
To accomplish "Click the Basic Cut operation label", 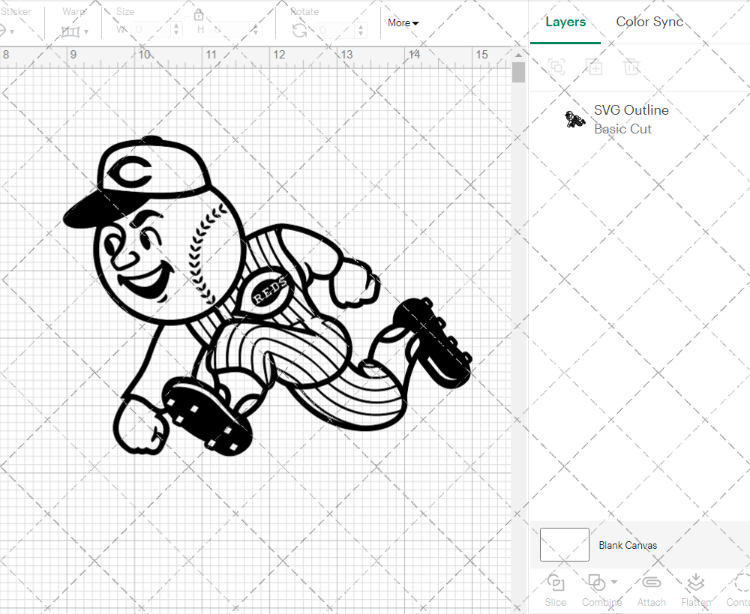I will [x=622, y=129].
